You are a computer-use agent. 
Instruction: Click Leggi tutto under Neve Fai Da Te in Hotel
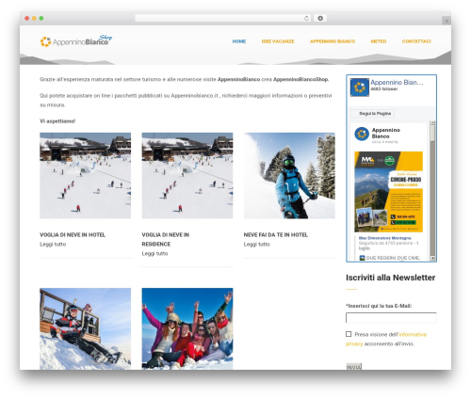[x=257, y=245]
